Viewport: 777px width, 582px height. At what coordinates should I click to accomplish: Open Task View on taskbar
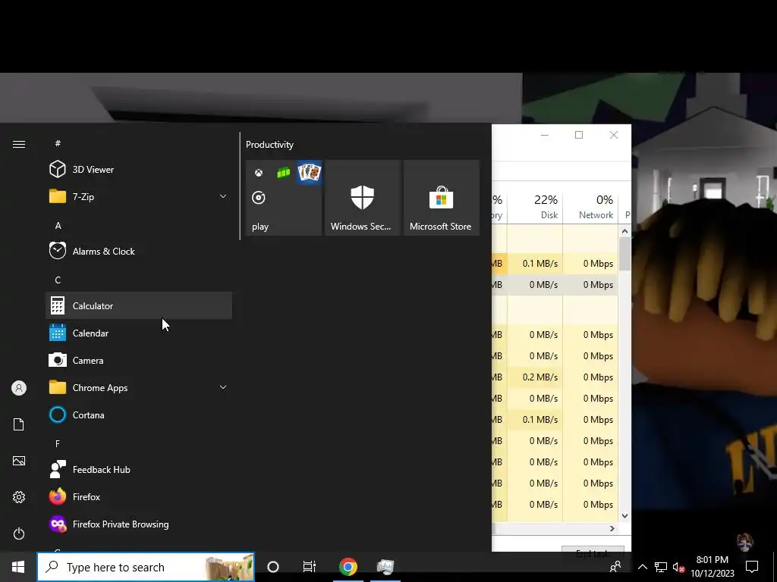pos(310,567)
